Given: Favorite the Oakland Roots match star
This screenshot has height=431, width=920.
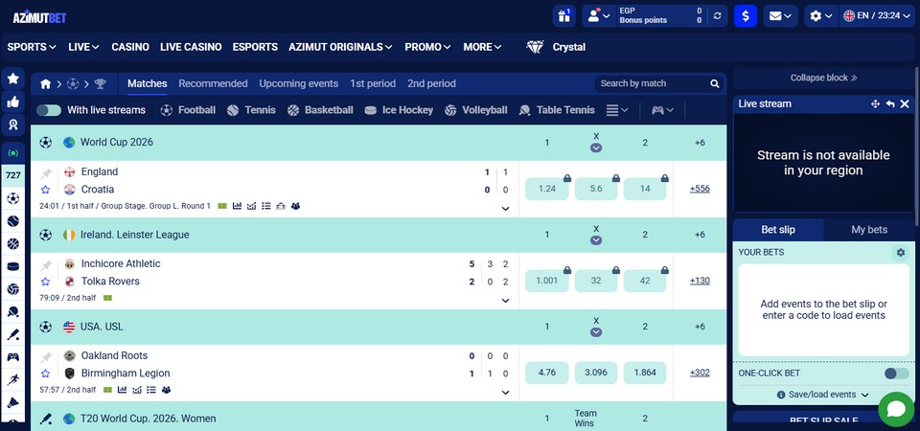Looking at the screenshot, I should (46, 374).
